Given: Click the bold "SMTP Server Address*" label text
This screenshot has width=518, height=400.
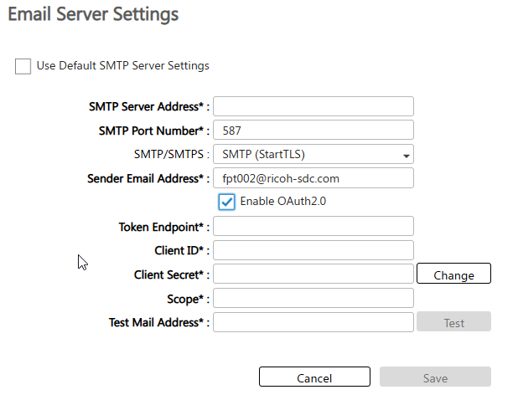Looking at the screenshot, I should point(148,107).
